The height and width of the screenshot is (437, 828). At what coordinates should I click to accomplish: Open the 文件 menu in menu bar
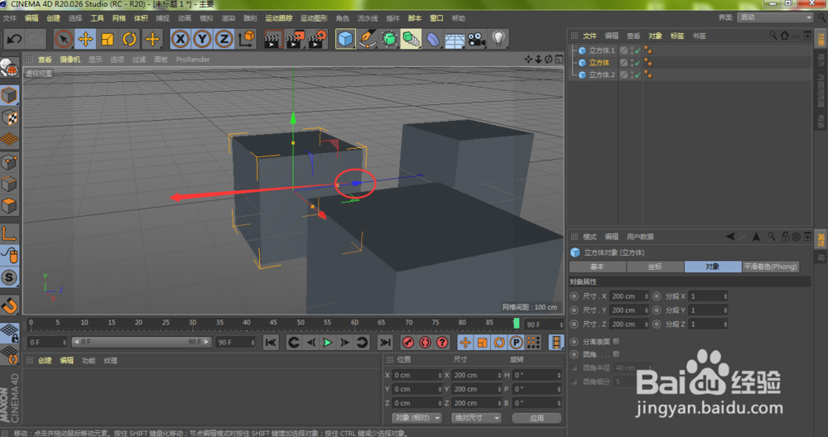coord(9,18)
